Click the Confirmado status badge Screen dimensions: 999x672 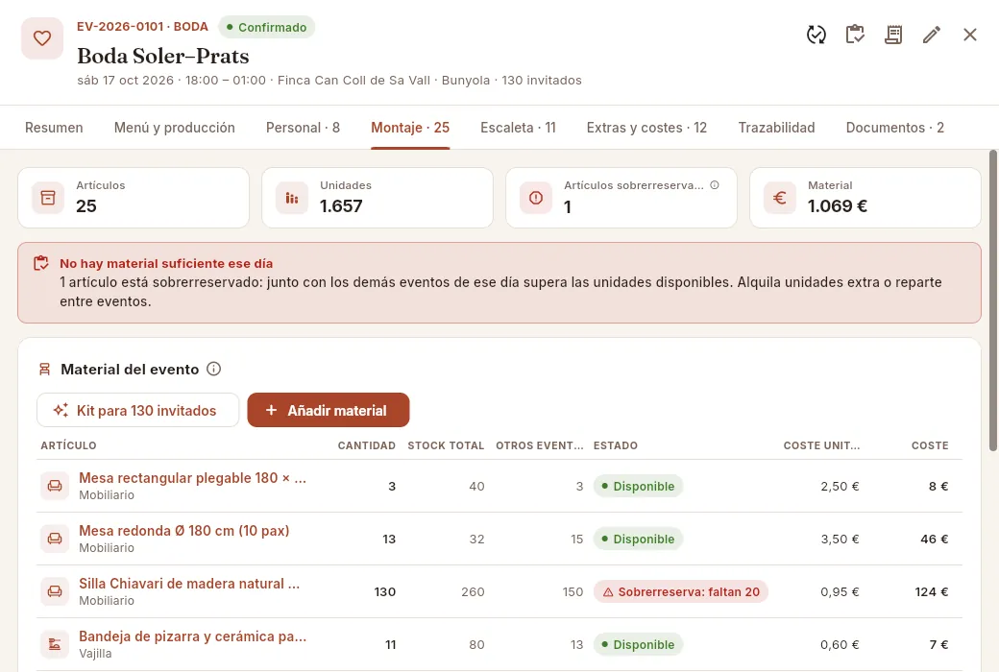click(266, 28)
